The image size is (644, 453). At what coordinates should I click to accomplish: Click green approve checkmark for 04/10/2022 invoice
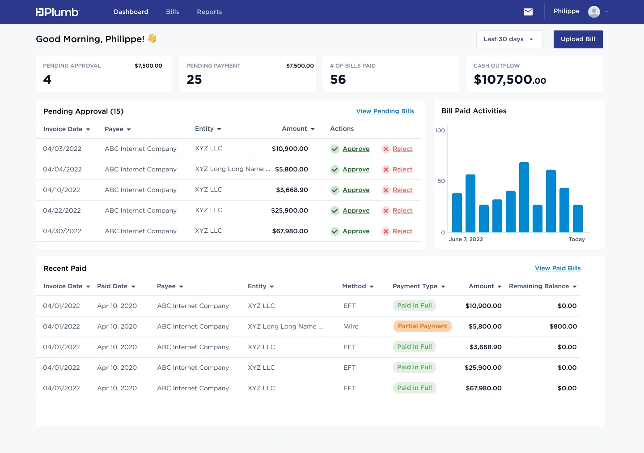click(x=335, y=190)
